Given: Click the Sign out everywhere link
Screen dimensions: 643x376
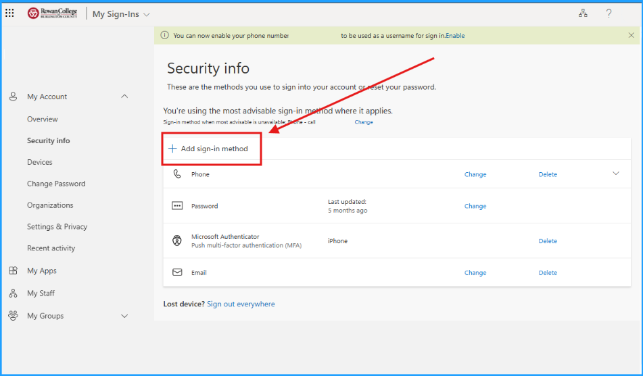Looking at the screenshot, I should tap(241, 304).
